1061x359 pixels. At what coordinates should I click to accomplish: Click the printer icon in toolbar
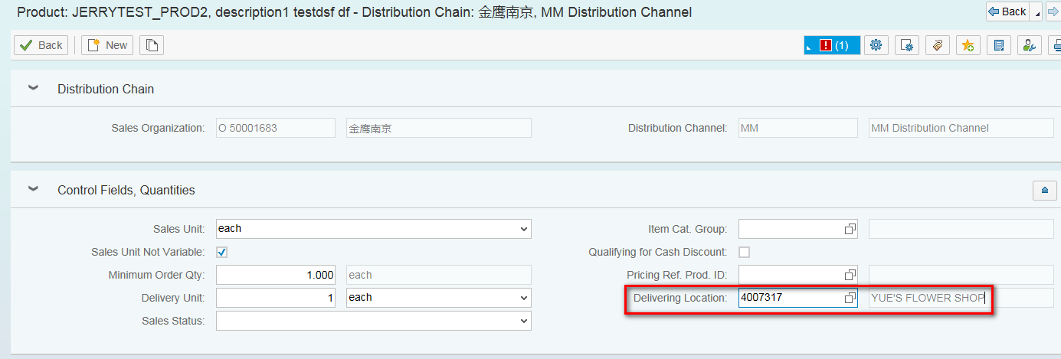pos(1055,45)
